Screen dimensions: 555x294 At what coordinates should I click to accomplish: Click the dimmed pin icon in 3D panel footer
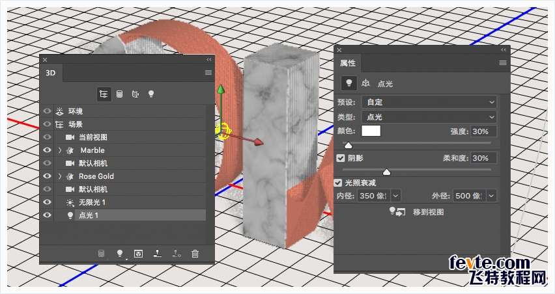177,254
